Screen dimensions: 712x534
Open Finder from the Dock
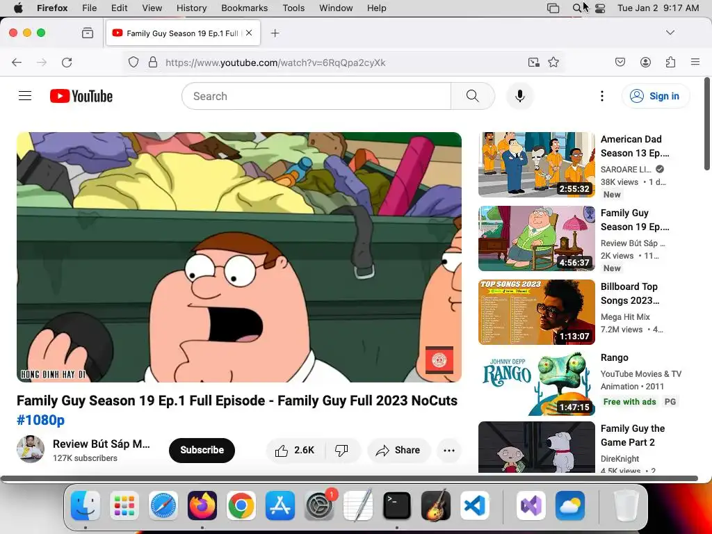coord(86,505)
